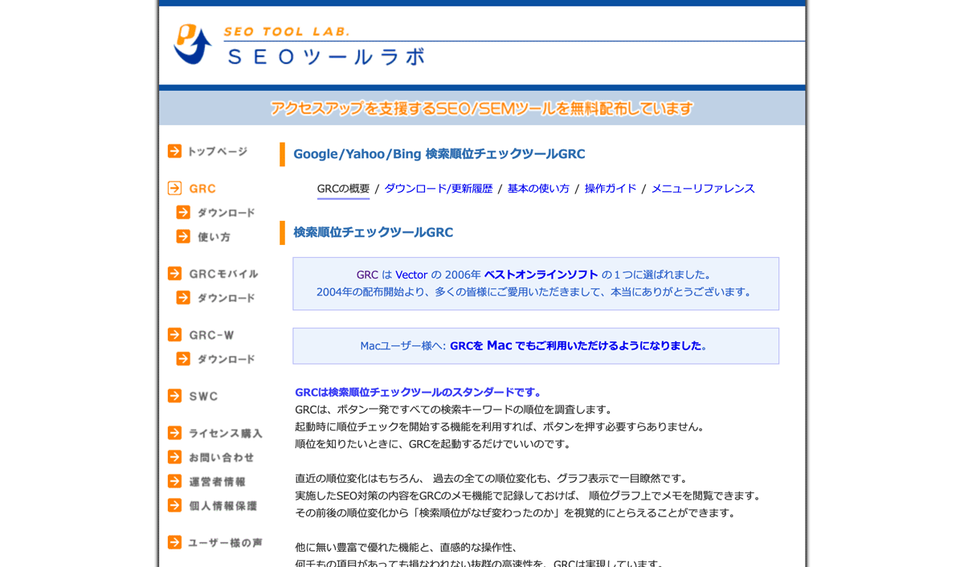Image resolution: width=964 pixels, height=567 pixels.
Task: Go to 個人情報保護 page
Action: pyautogui.click(x=223, y=505)
